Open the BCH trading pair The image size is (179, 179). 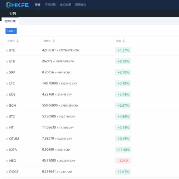coord(13,106)
